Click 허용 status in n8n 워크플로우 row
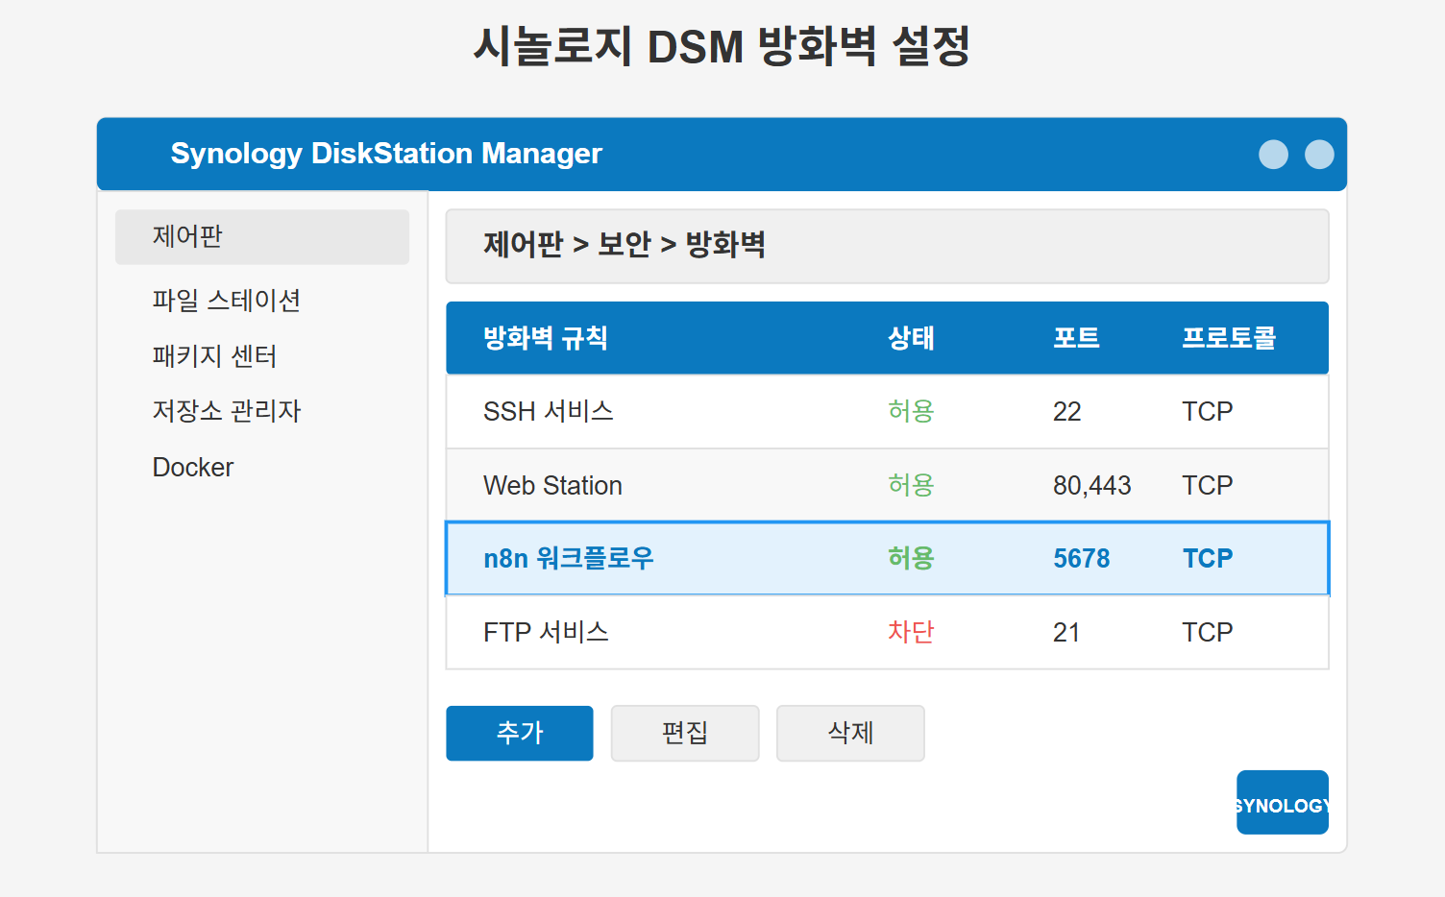Image resolution: width=1445 pixels, height=897 pixels. 911,558
